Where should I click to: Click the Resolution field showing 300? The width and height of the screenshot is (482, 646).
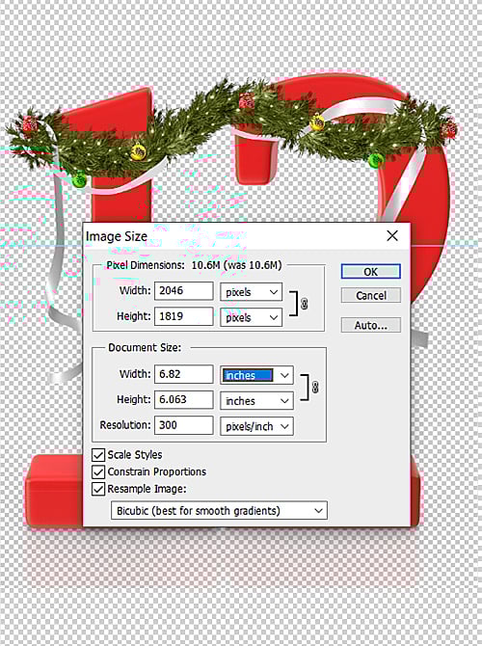(184, 425)
